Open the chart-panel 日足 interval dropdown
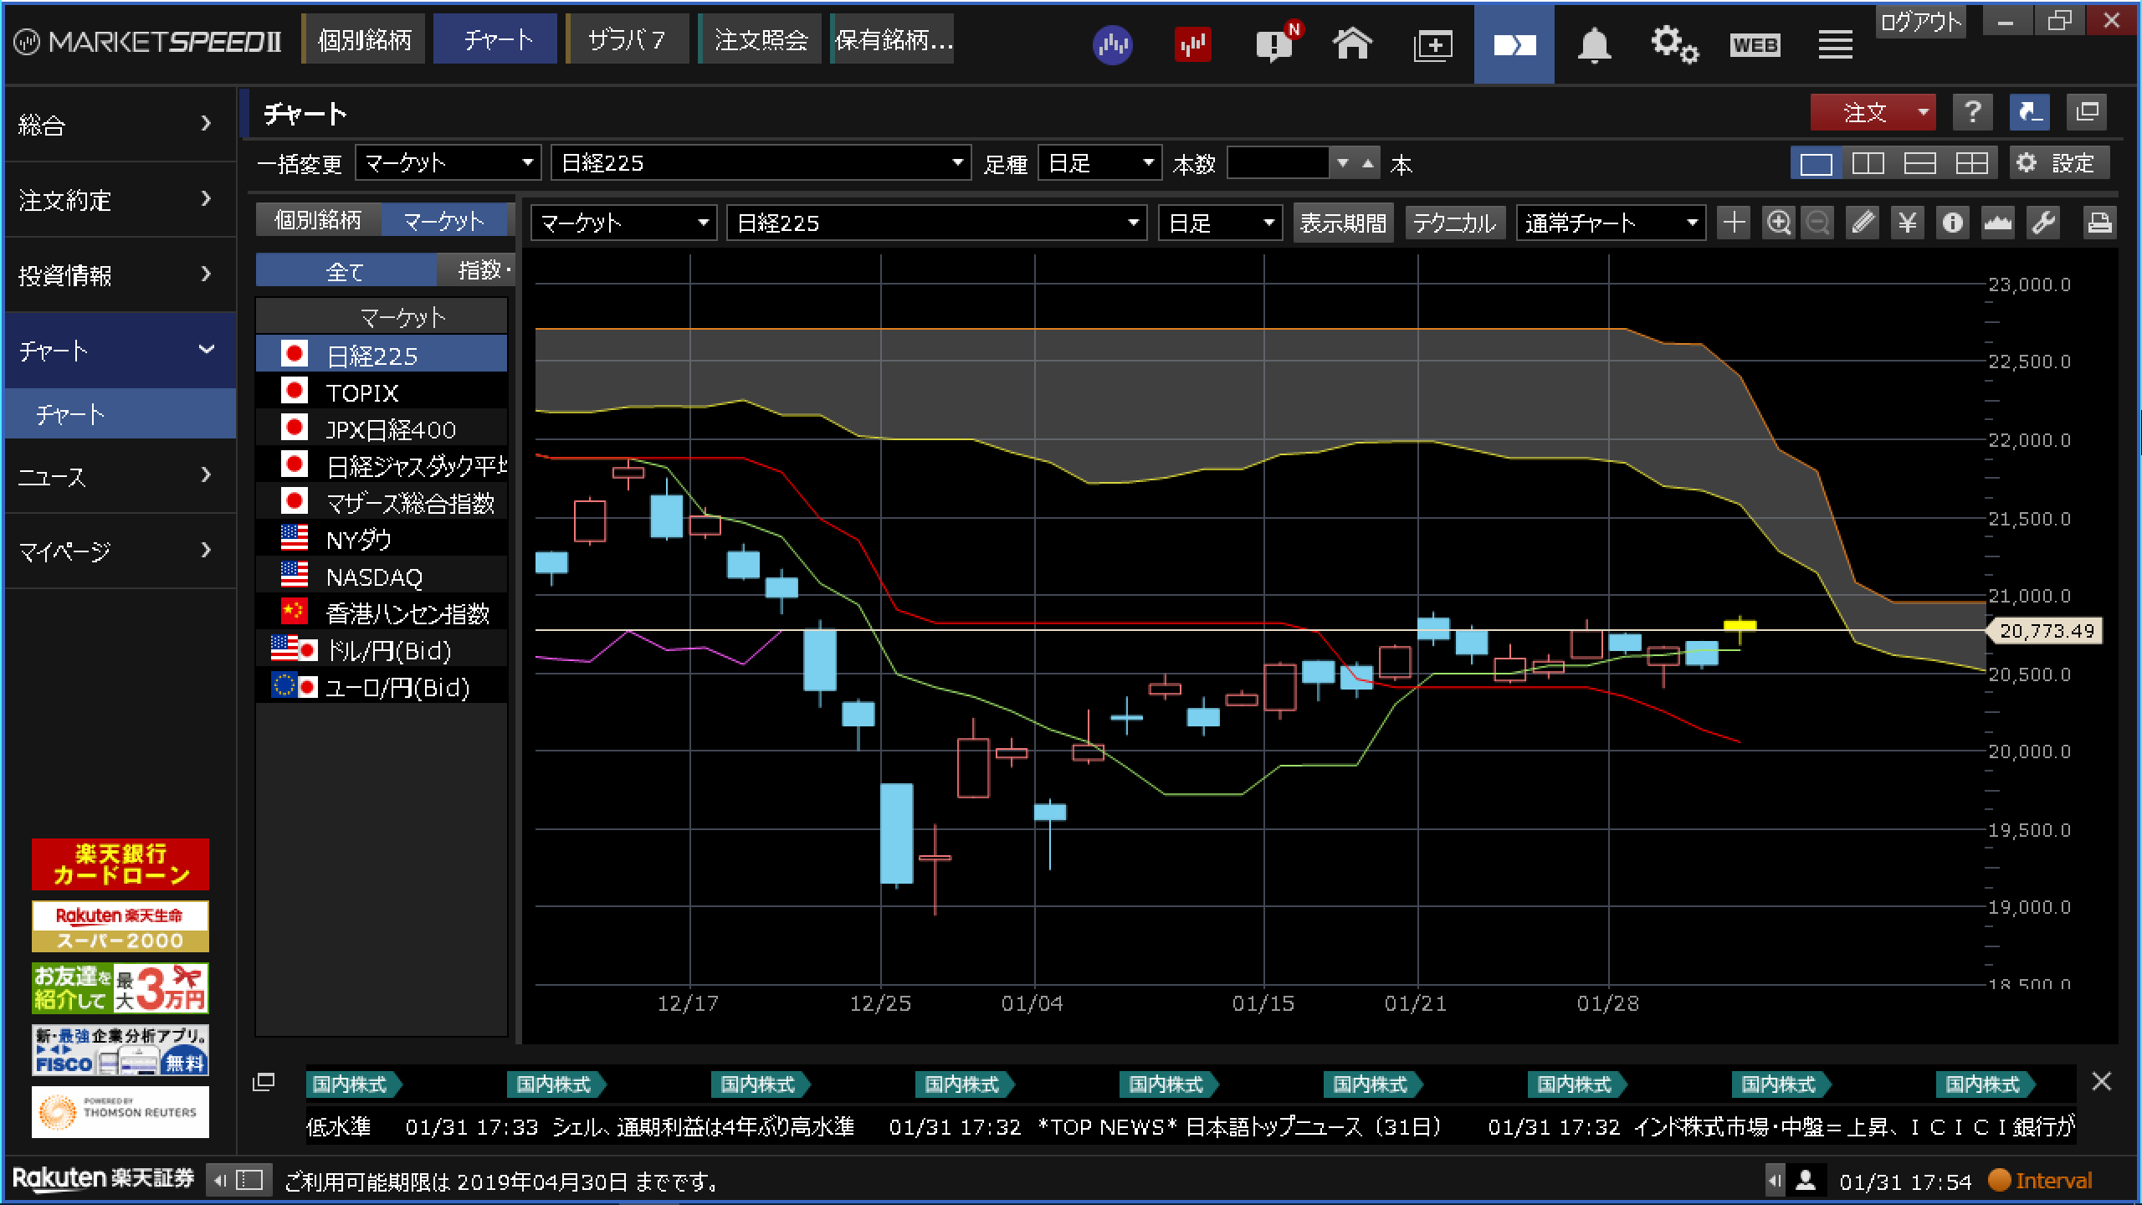Image resolution: width=2142 pixels, height=1205 pixels. click(x=1220, y=223)
